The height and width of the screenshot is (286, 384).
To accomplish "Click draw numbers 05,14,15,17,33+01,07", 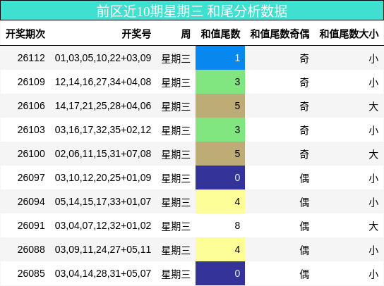I will tap(103, 202).
